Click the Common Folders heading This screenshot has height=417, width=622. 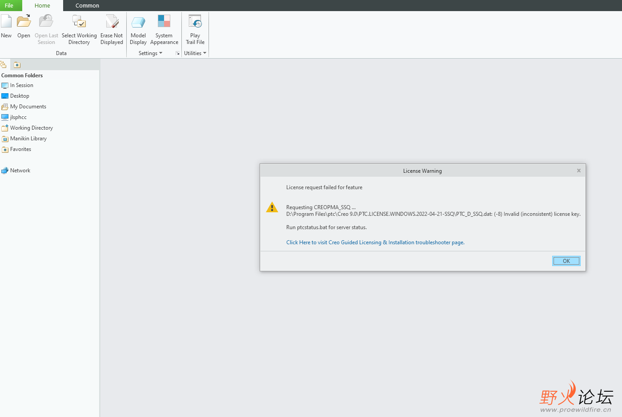coord(22,75)
